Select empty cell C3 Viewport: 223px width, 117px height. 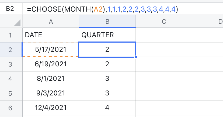(x=163, y=64)
